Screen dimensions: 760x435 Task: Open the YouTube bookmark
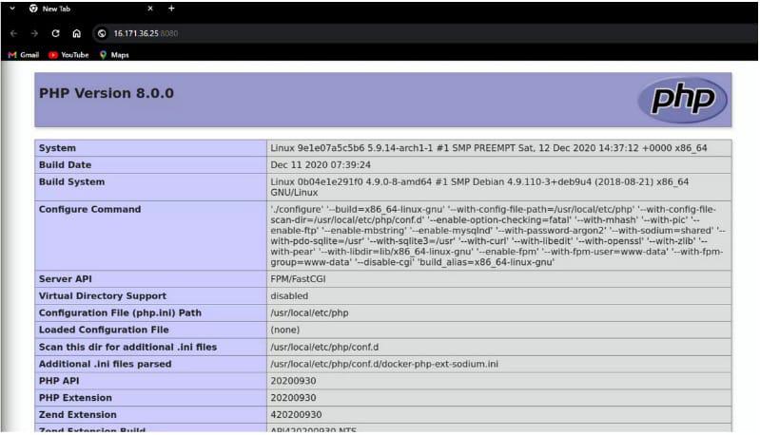click(x=68, y=55)
